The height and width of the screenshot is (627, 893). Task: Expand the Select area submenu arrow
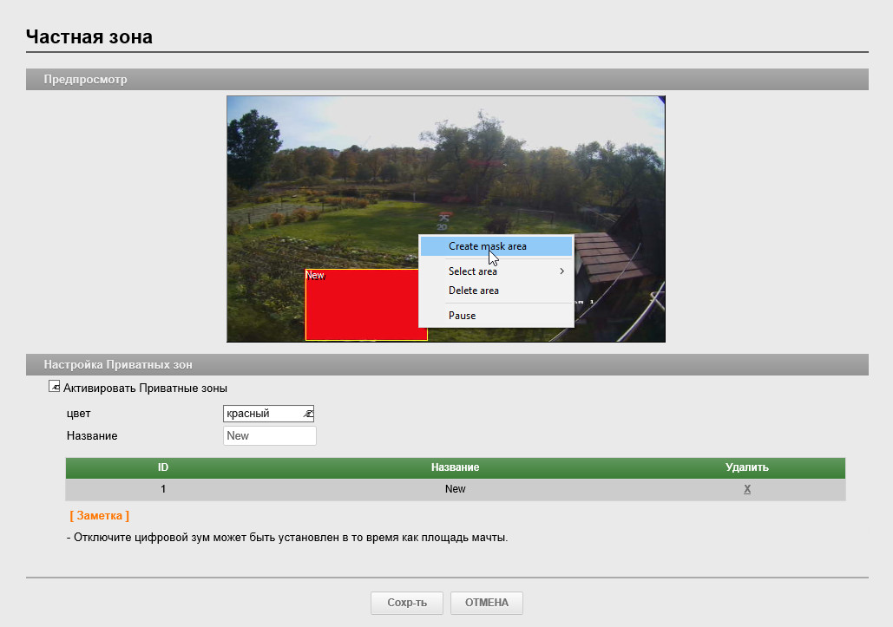point(561,271)
